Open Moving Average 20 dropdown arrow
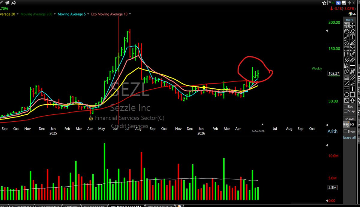 pos(18,14)
